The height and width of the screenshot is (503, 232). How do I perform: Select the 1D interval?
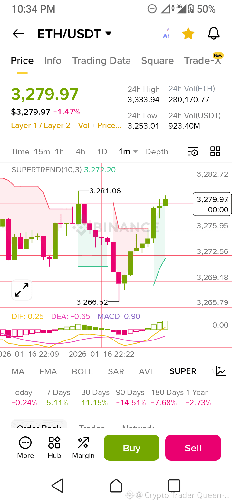coord(102,152)
